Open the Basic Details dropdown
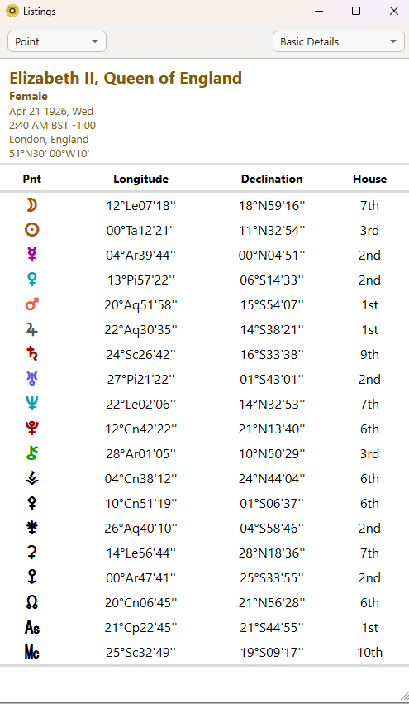 pyautogui.click(x=339, y=41)
